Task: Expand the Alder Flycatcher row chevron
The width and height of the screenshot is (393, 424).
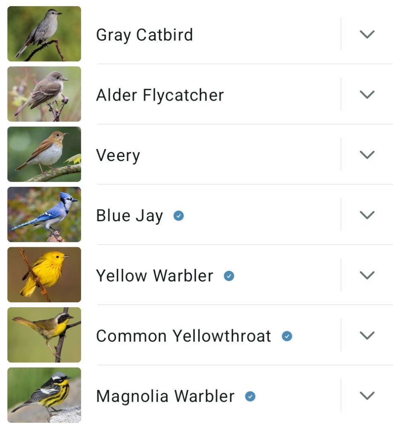Action: [x=367, y=95]
